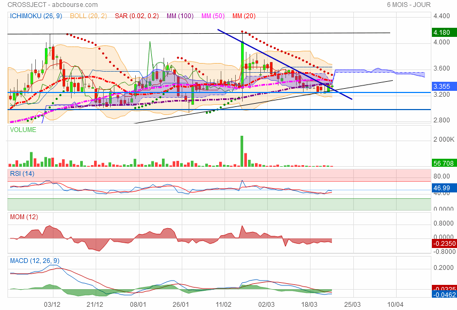Image resolution: width=457 pixels, height=310 pixels.
Task: Click the CROSSJECT - abcbourse.com chart title
Action: coord(52,5)
